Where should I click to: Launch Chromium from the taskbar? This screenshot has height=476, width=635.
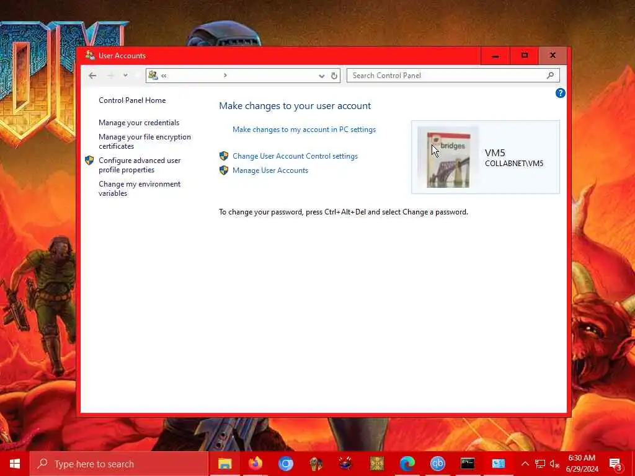[285, 464]
